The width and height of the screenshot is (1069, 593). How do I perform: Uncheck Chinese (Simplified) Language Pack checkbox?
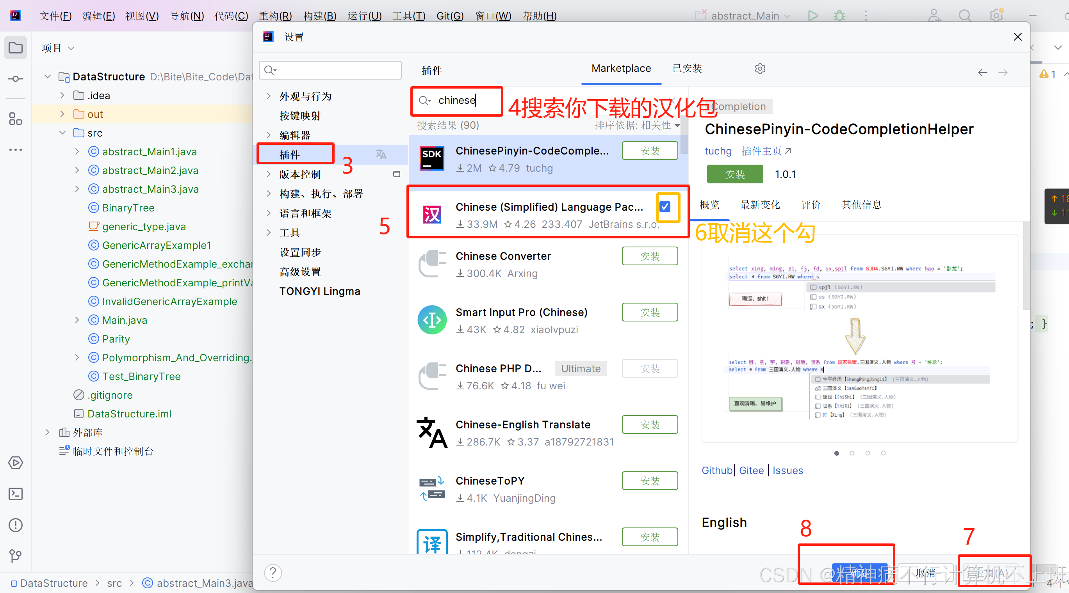tap(665, 206)
